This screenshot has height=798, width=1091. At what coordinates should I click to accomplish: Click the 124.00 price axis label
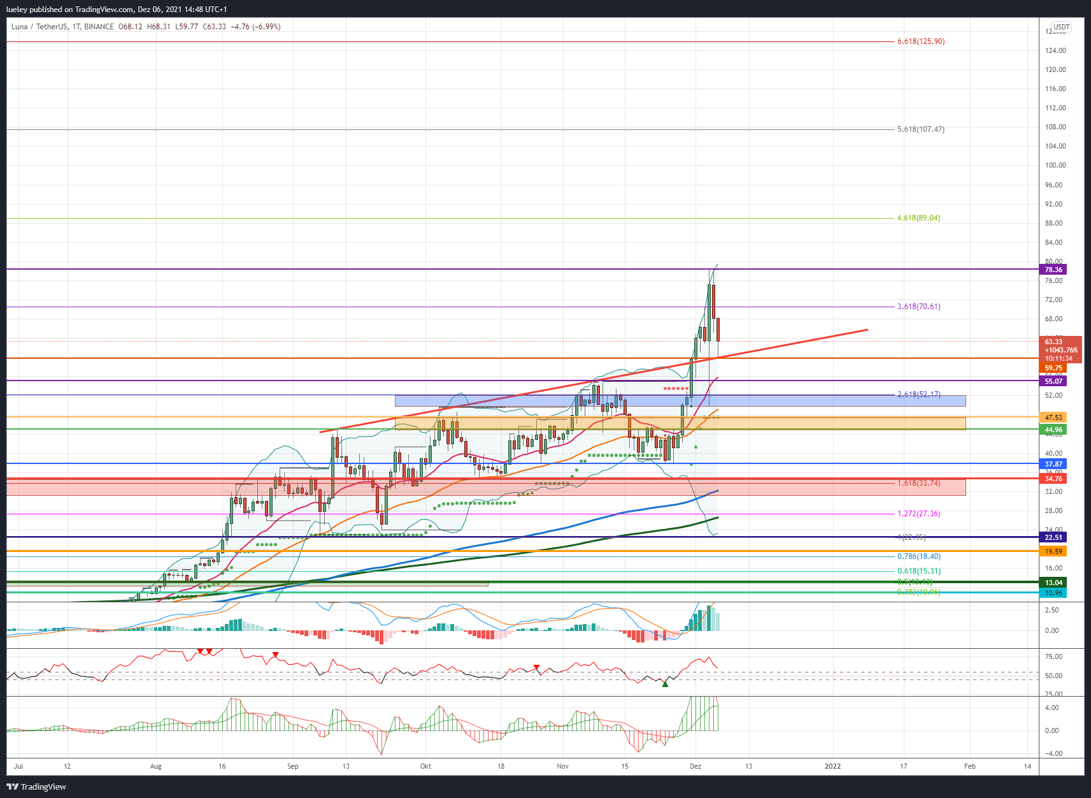1055,50
